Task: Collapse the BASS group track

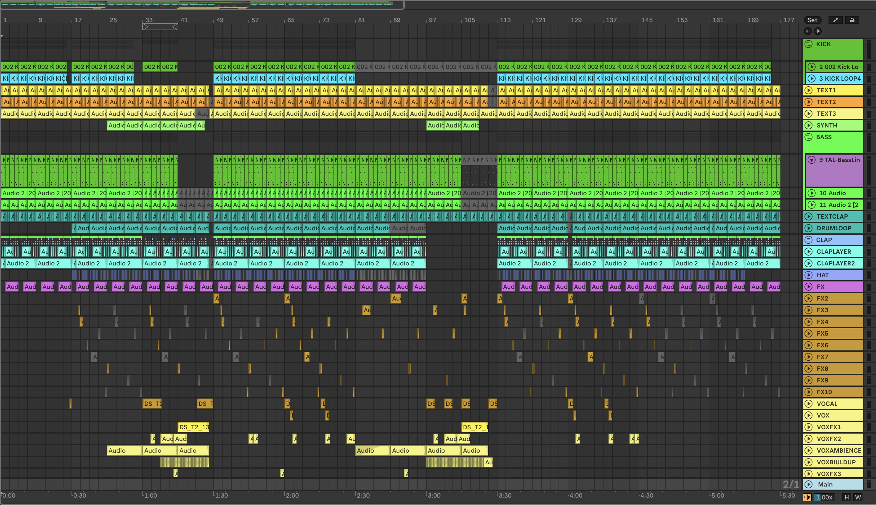Action: 809,137
